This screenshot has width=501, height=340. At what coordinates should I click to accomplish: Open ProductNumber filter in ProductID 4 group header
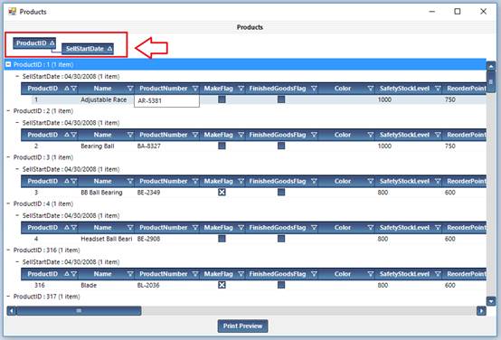click(195, 228)
